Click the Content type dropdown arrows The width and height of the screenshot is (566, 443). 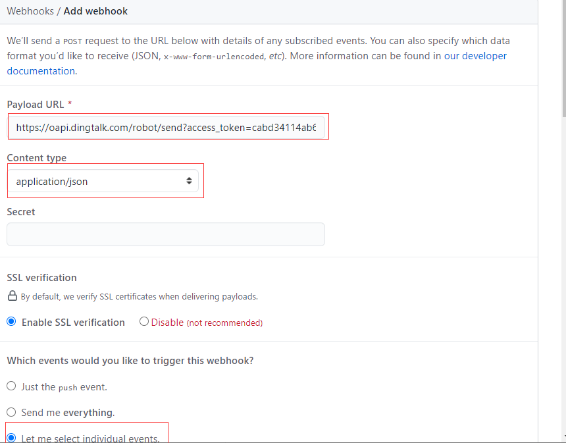[x=189, y=180]
